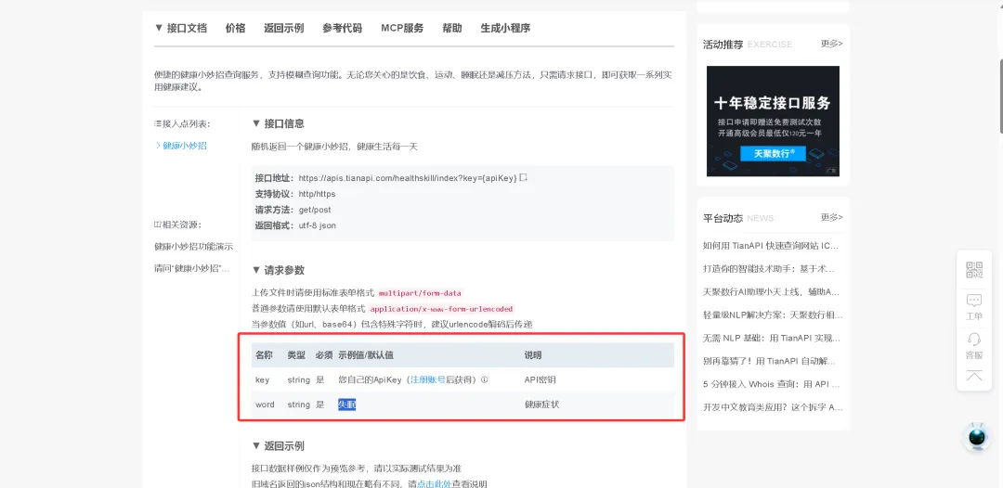The height and width of the screenshot is (488, 1003).
Task: Collapse the 接口信息 section heading
Action: pos(279,123)
